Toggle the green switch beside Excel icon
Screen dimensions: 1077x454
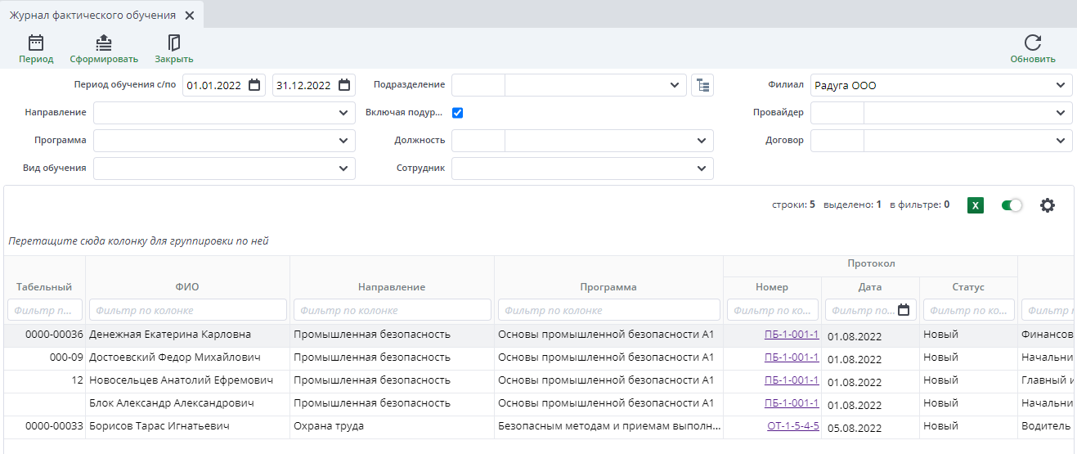point(1012,205)
